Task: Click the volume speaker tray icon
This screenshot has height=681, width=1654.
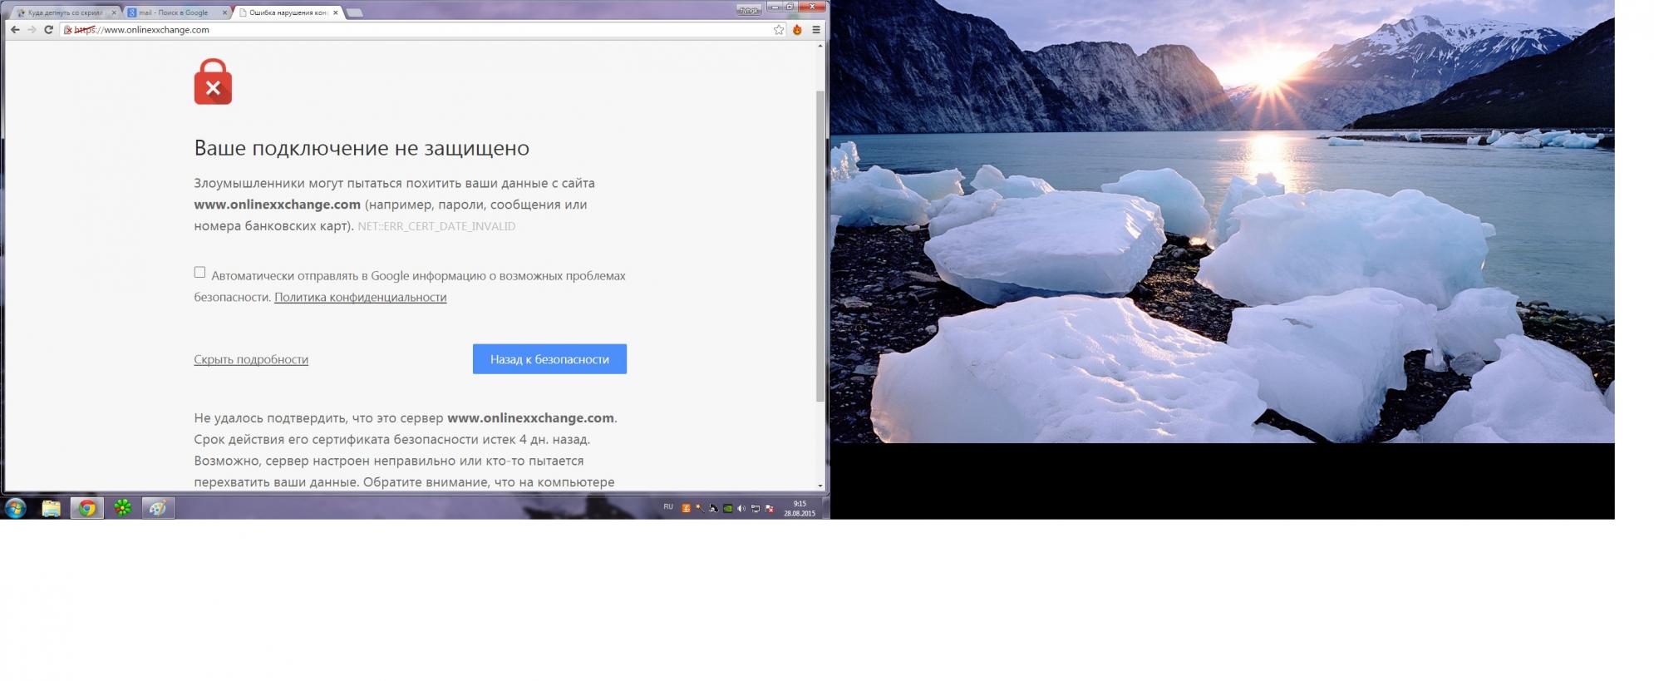Action: point(741,508)
